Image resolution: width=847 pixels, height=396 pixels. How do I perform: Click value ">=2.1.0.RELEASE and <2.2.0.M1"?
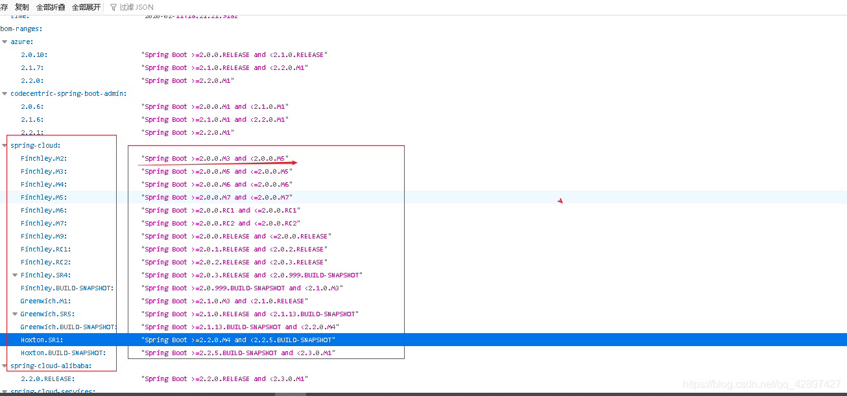click(x=224, y=67)
